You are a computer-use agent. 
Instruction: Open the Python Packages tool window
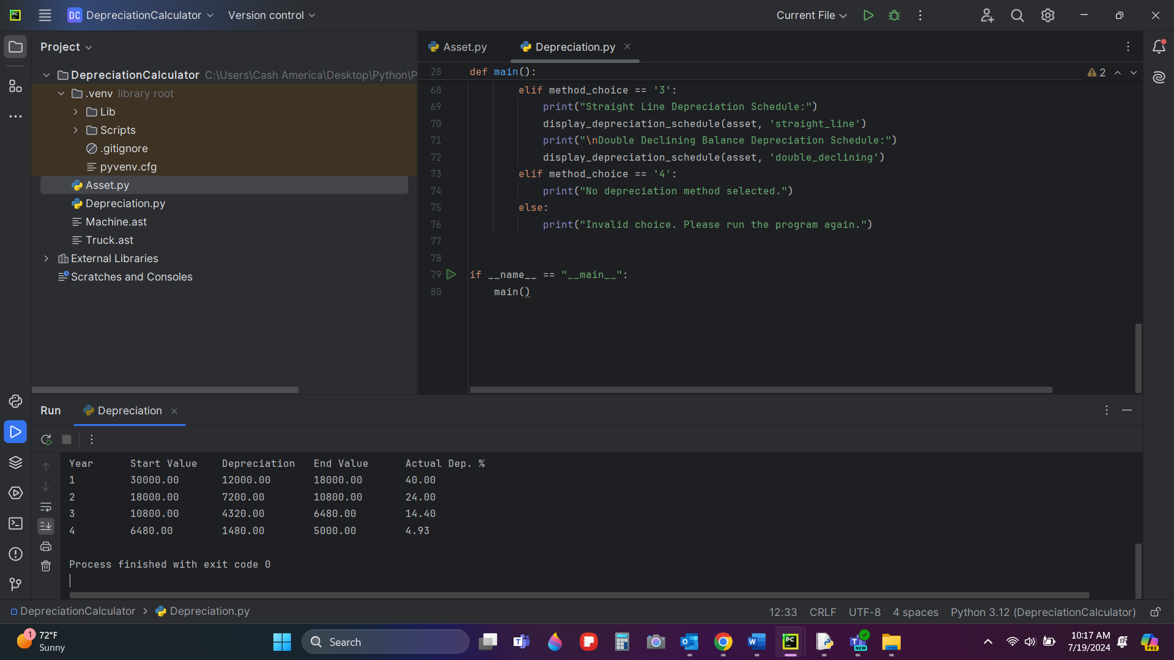pos(15,463)
